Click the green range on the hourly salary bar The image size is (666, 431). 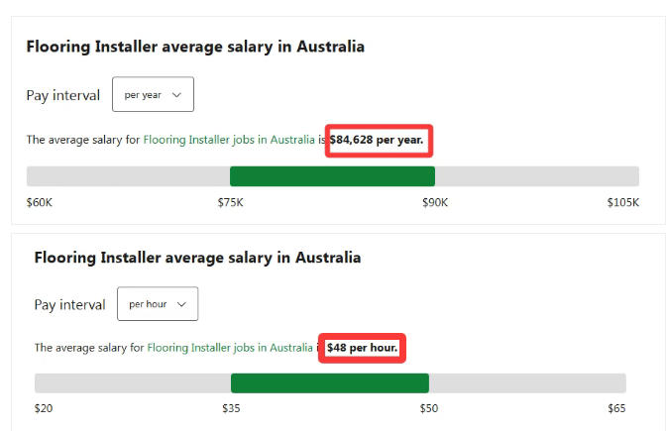[329, 383]
